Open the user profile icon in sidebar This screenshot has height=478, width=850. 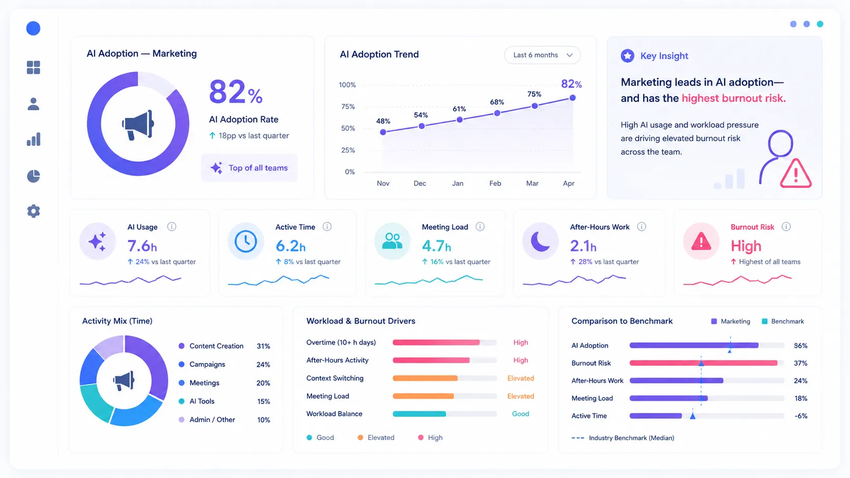34,104
